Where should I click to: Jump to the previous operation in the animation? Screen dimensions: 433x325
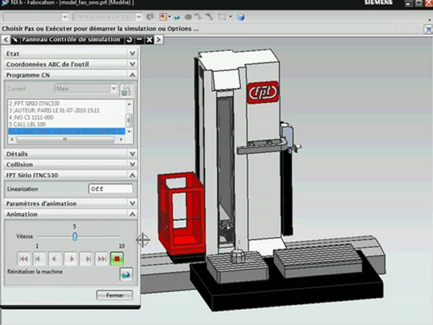[x=39, y=259]
